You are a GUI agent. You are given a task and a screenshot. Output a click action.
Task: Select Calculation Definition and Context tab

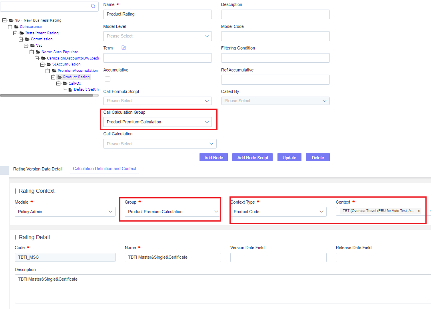coord(104,169)
